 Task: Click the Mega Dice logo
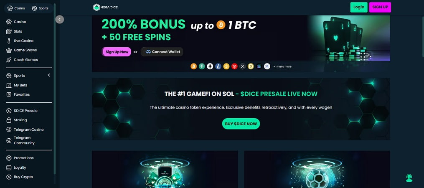pyautogui.click(x=105, y=7)
